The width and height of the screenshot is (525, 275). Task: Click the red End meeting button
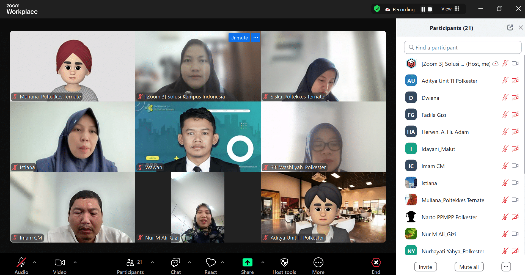[x=376, y=263]
